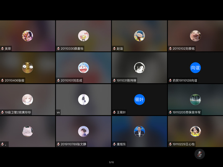The height and width of the screenshot is (167, 223).
Task: Click the pig avatar in the '.' tile
Action: coord(28,131)
